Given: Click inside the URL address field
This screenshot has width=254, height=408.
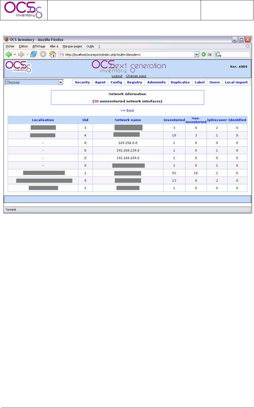Looking at the screenshot, I should (129, 55).
